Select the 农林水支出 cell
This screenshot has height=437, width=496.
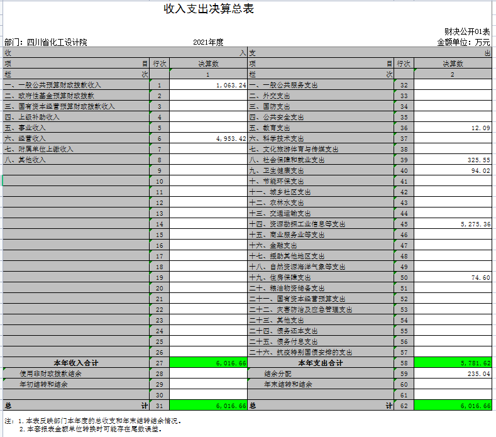(x=321, y=202)
